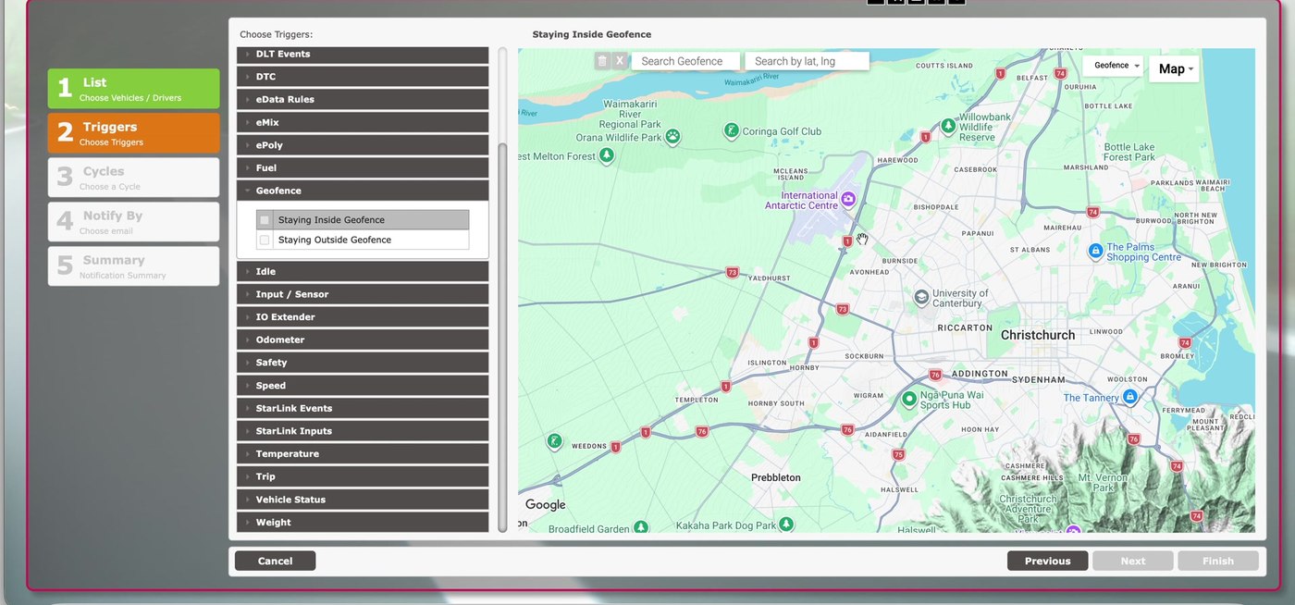Expand the Input / Sensor section
Viewport: 1295px width, 605px height.
click(363, 294)
